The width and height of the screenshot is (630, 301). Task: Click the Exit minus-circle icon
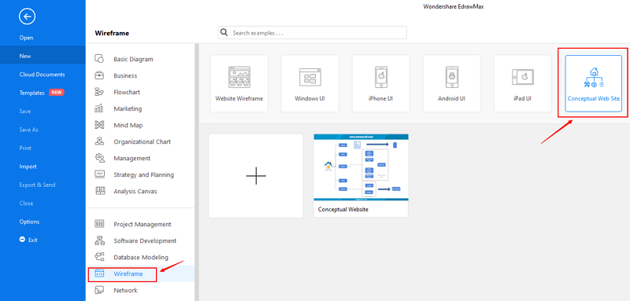point(22,240)
